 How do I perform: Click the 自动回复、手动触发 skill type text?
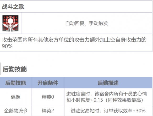(x=86, y=23)
